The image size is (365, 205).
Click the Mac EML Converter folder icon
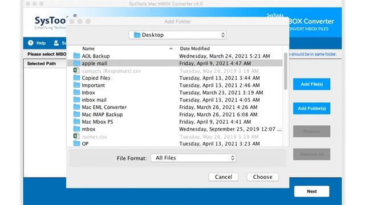[76, 107]
